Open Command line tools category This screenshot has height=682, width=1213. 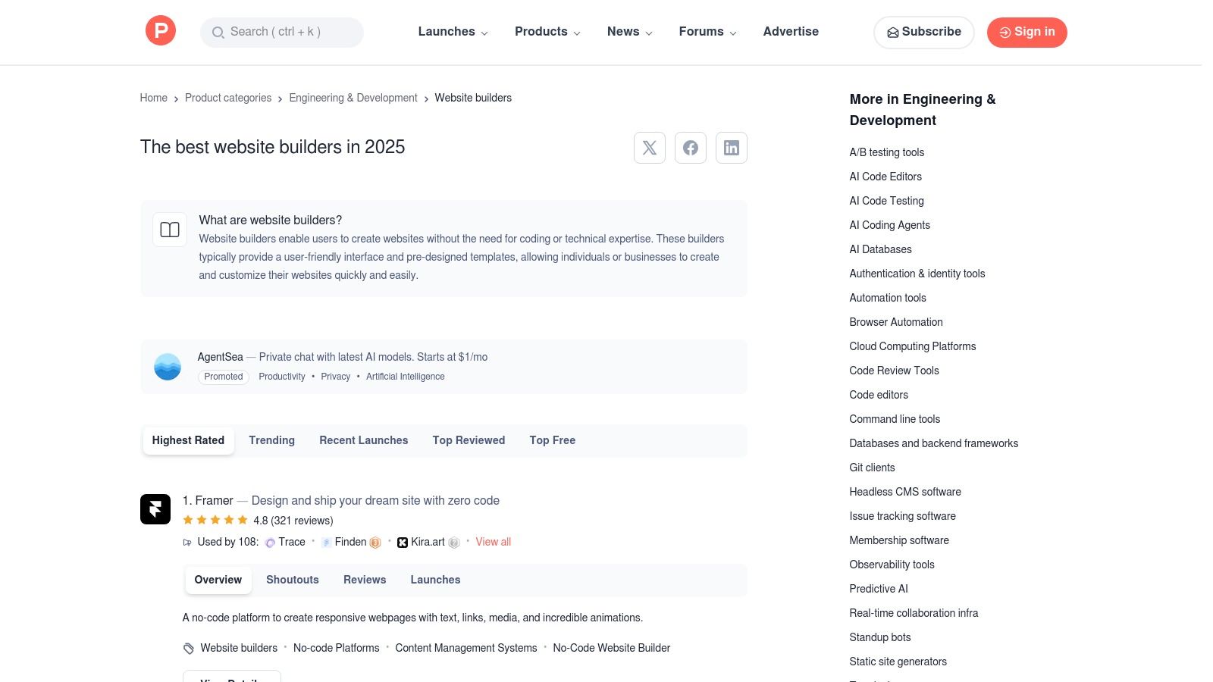[895, 419]
